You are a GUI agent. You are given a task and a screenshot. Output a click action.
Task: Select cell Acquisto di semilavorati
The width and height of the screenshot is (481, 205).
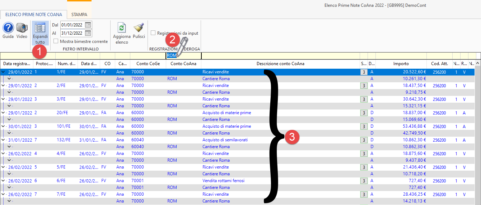point(225,140)
